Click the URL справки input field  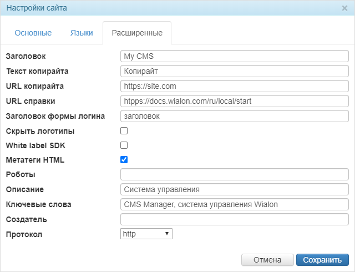(234, 101)
